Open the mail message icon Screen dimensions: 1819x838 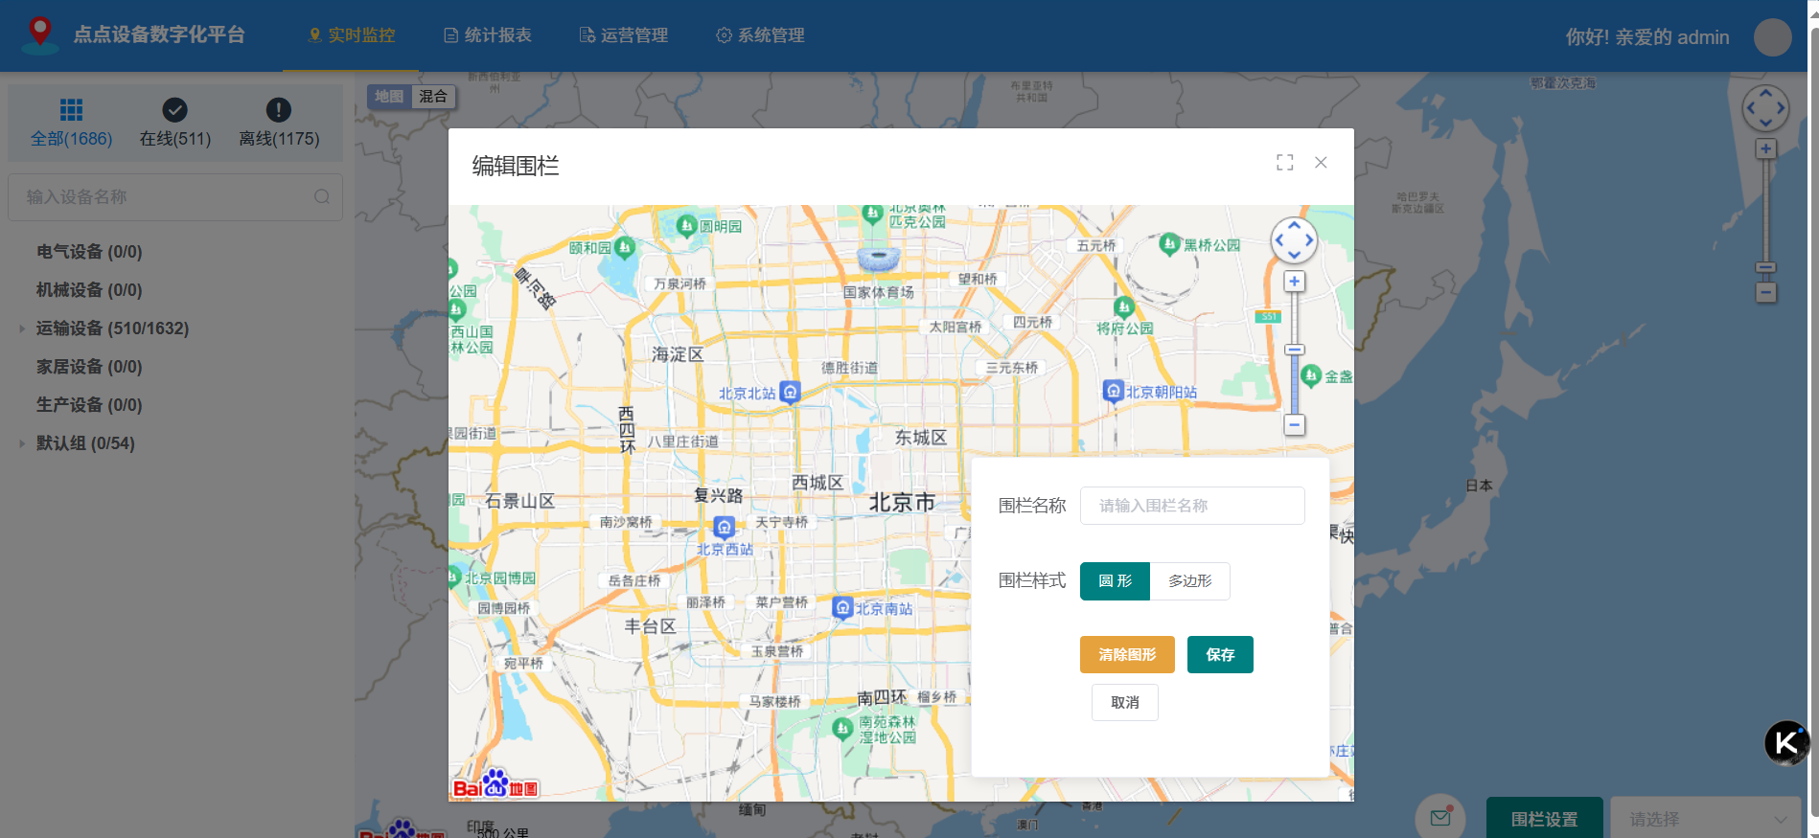pos(1440,817)
